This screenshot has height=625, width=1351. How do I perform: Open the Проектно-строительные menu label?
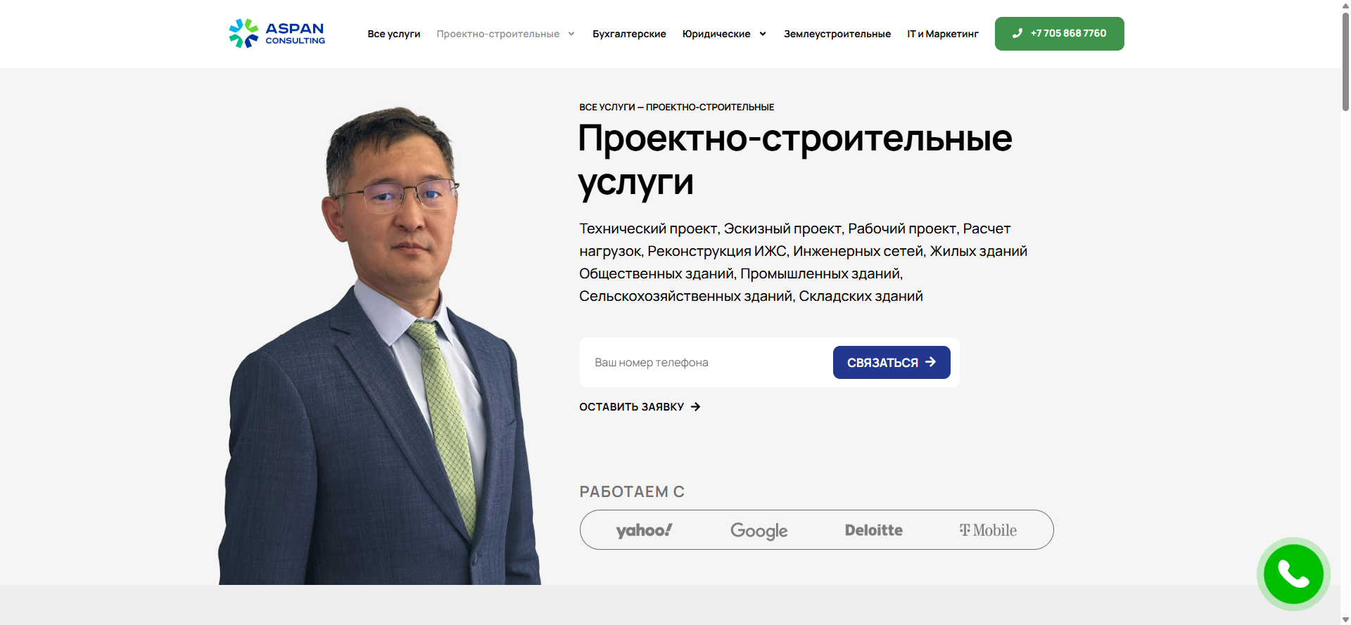498,34
